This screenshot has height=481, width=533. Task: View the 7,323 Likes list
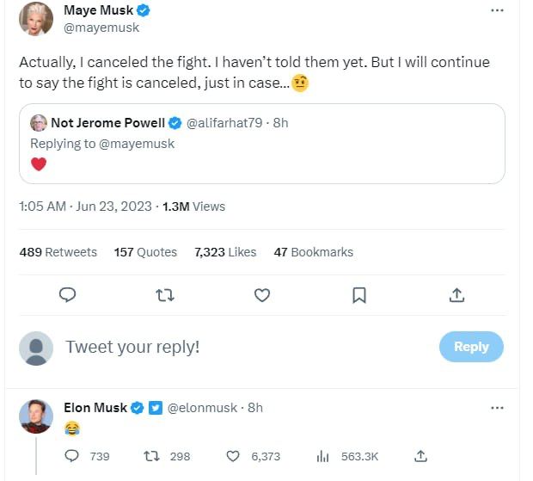(x=225, y=252)
